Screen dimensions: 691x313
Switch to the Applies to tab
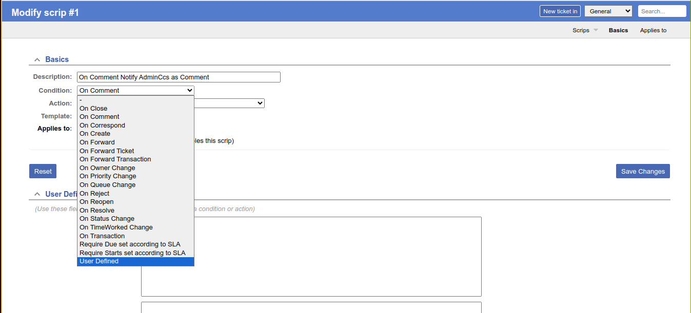click(x=653, y=30)
